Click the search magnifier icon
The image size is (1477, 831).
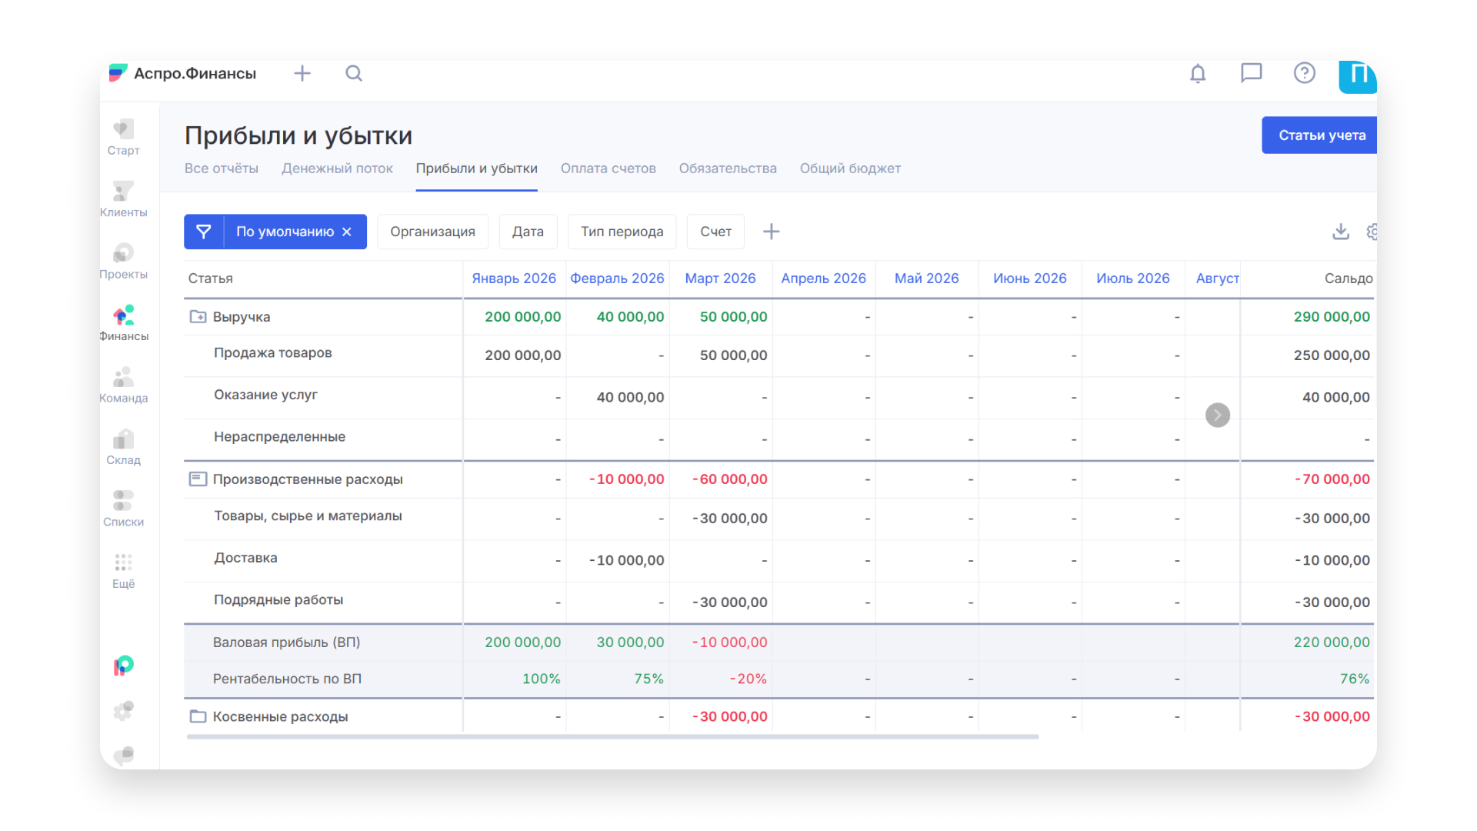tap(354, 73)
